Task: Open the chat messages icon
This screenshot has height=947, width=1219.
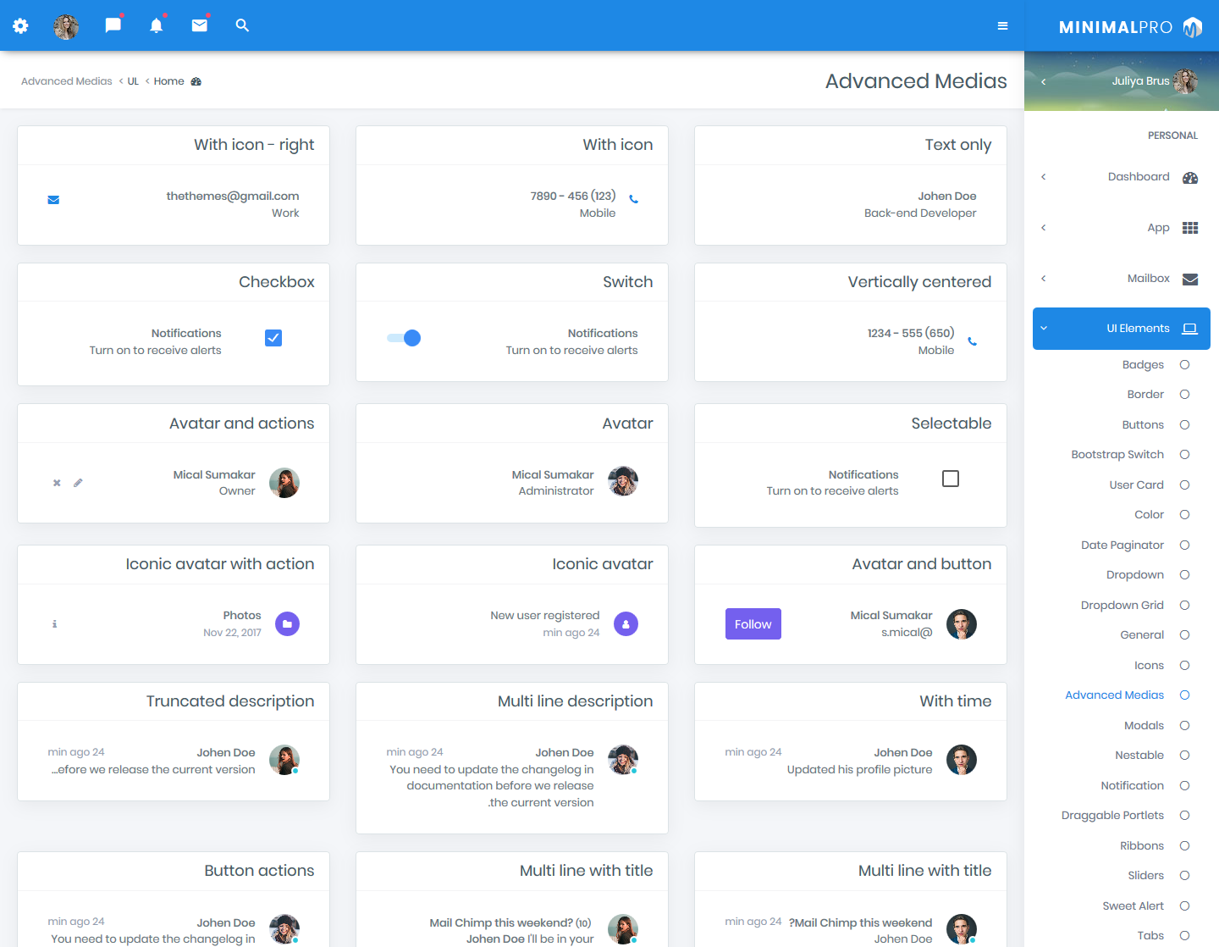Action: (112, 25)
